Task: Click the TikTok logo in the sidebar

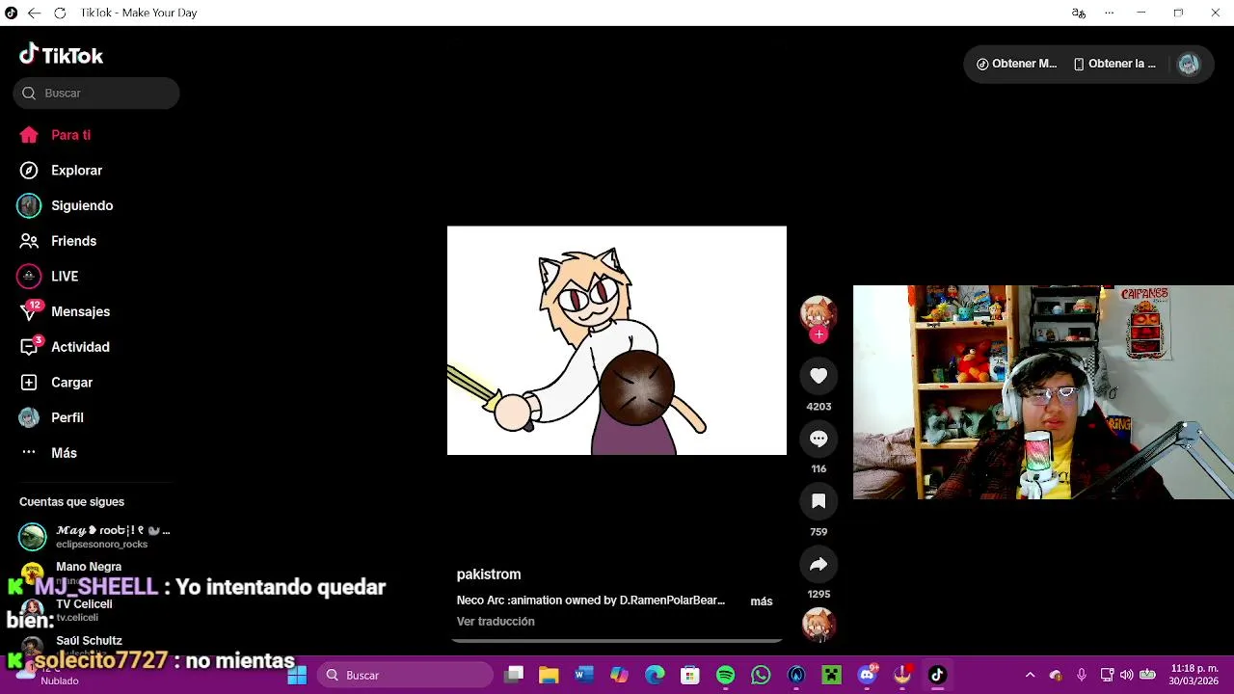Action: [x=61, y=55]
